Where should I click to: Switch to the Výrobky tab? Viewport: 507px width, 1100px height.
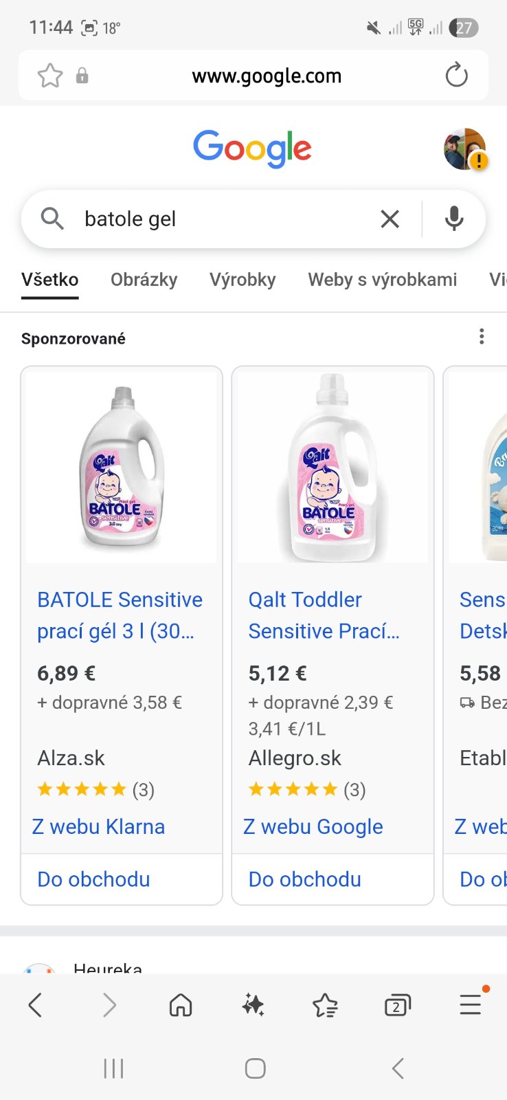pyautogui.click(x=243, y=280)
